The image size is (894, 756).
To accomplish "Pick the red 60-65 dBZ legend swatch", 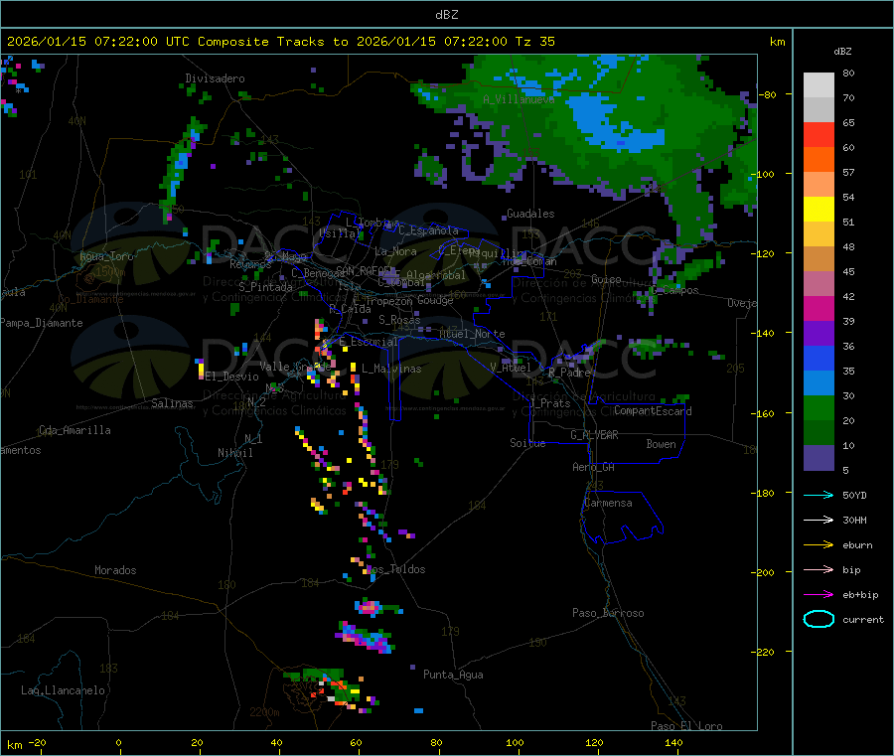I will point(819,134).
